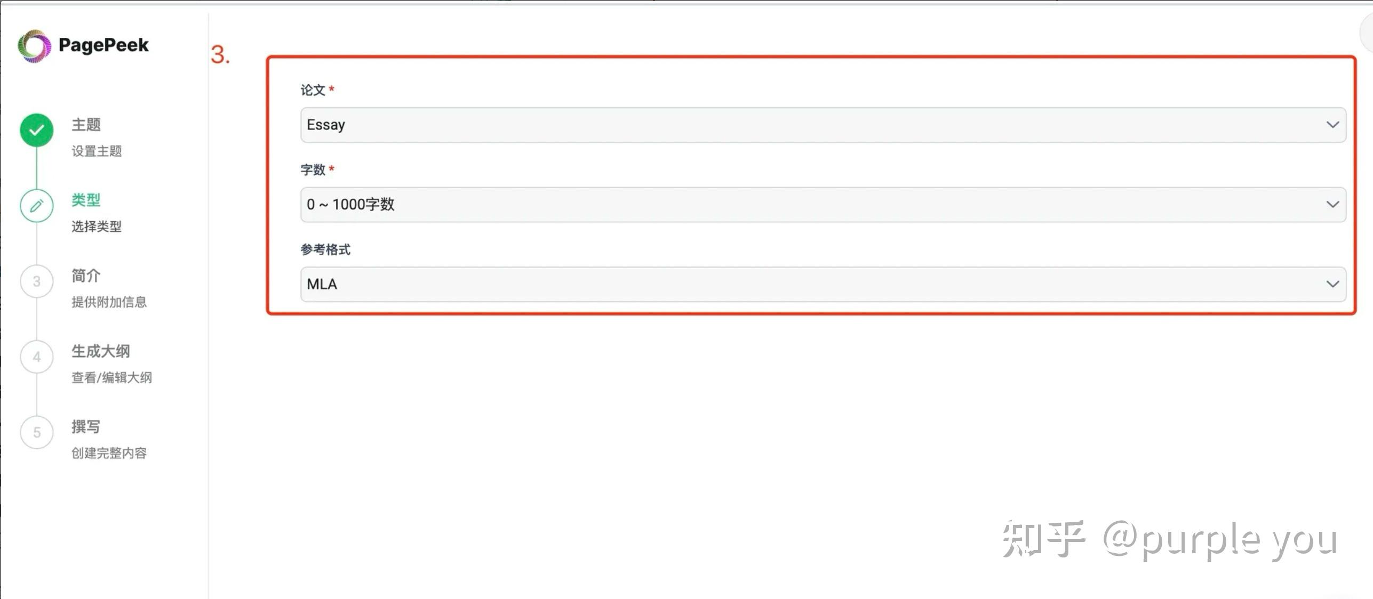Click the step 5 circle icon
The height and width of the screenshot is (599, 1373).
tap(37, 432)
